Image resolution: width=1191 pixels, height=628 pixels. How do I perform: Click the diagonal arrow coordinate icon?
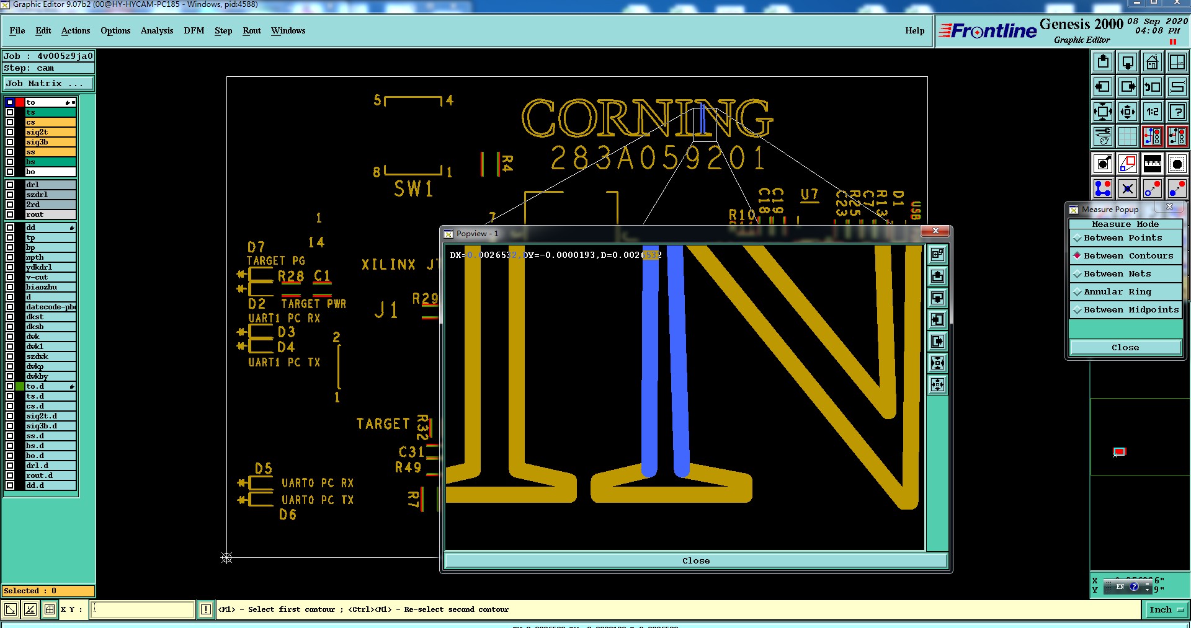click(11, 610)
